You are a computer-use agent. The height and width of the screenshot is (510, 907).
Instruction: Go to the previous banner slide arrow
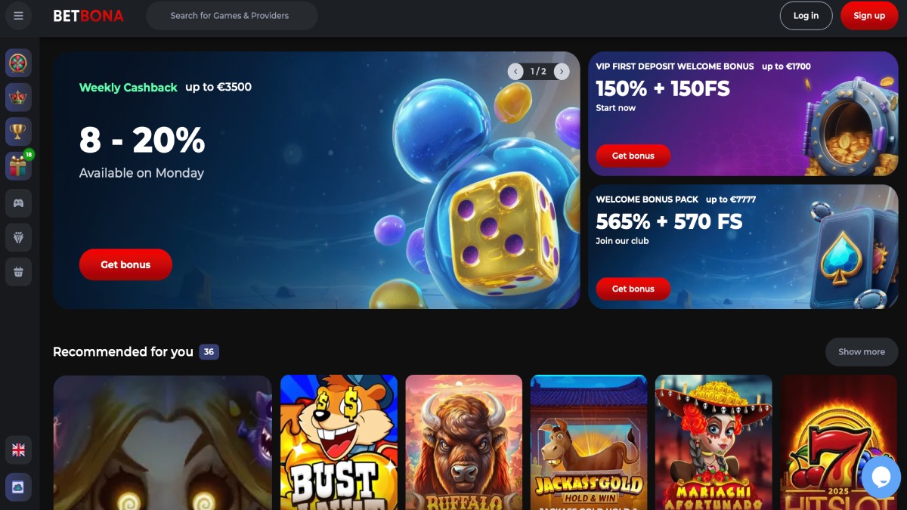[515, 72]
